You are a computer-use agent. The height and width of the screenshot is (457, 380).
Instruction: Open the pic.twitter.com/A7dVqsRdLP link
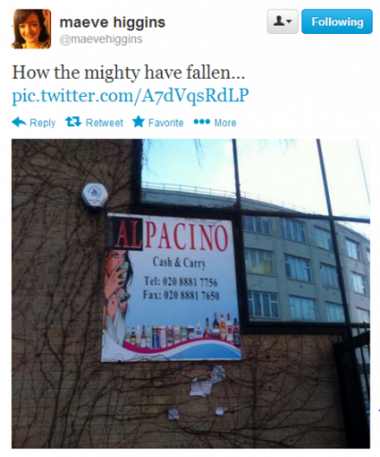pyautogui.click(x=130, y=95)
